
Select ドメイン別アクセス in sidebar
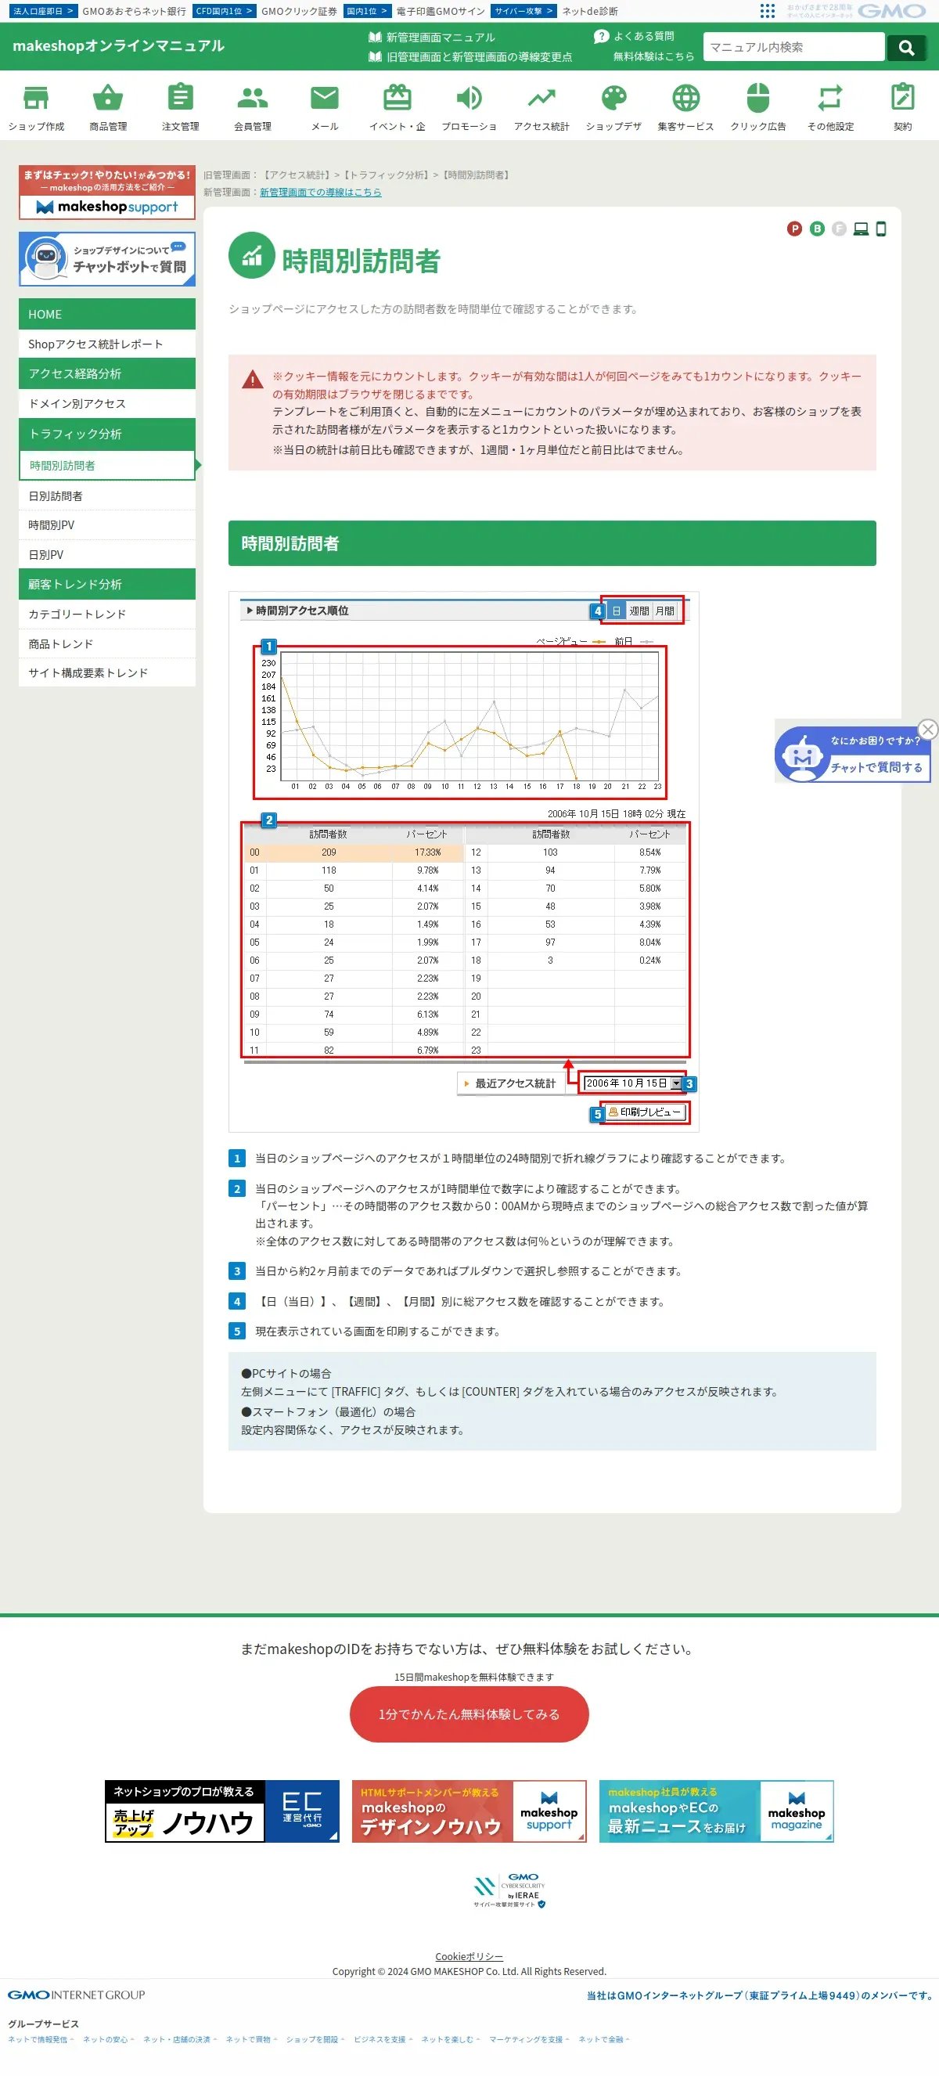[x=107, y=404]
